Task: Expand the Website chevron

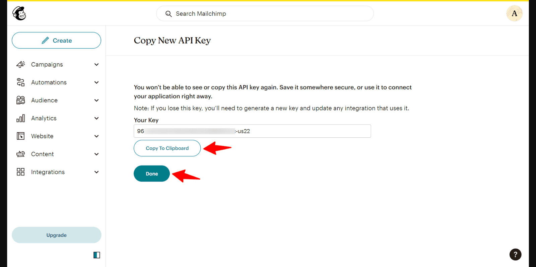Action: [x=96, y=136]
